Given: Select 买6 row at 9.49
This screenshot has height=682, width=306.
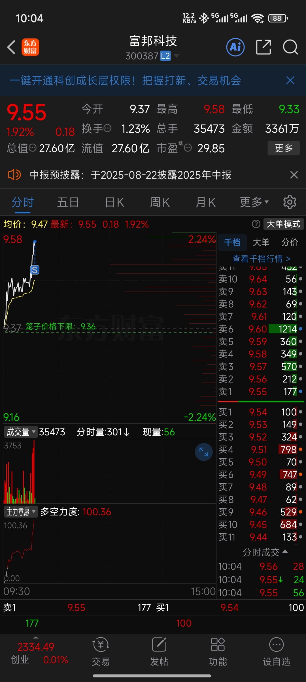Looking at the screenshot, I should (x=261, y=475).
